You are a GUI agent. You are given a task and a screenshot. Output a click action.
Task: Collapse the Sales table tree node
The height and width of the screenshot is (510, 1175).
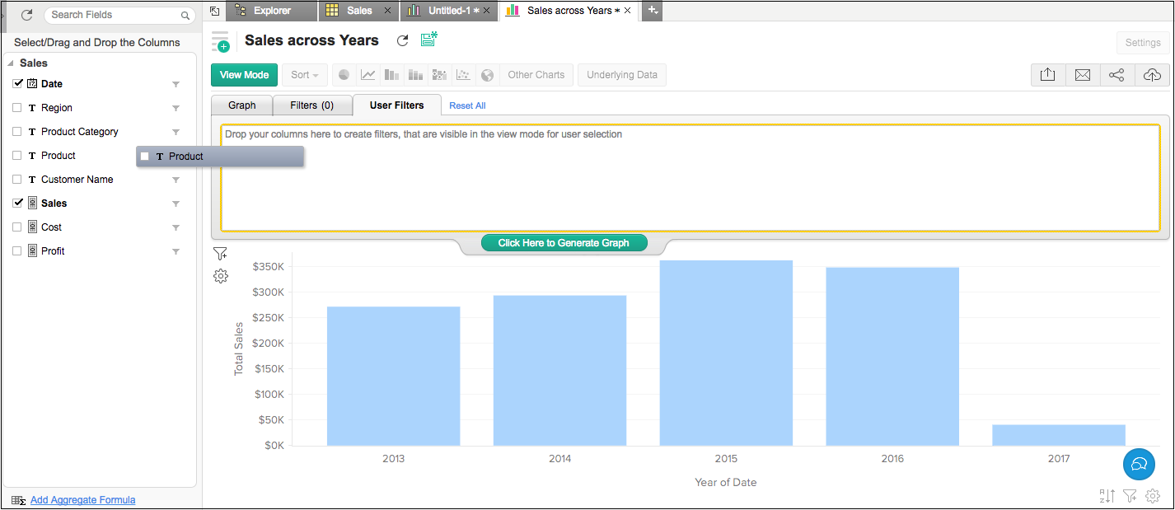pyautogui.click(x=11, y=63)
